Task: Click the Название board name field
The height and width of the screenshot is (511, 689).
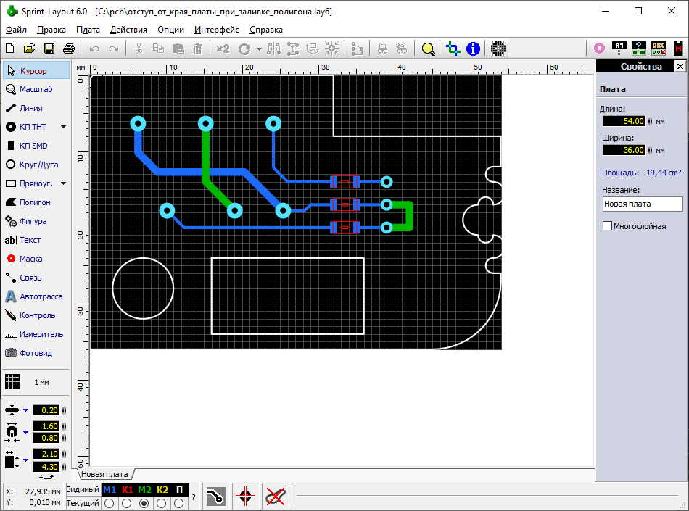Action: coord(642,204)
